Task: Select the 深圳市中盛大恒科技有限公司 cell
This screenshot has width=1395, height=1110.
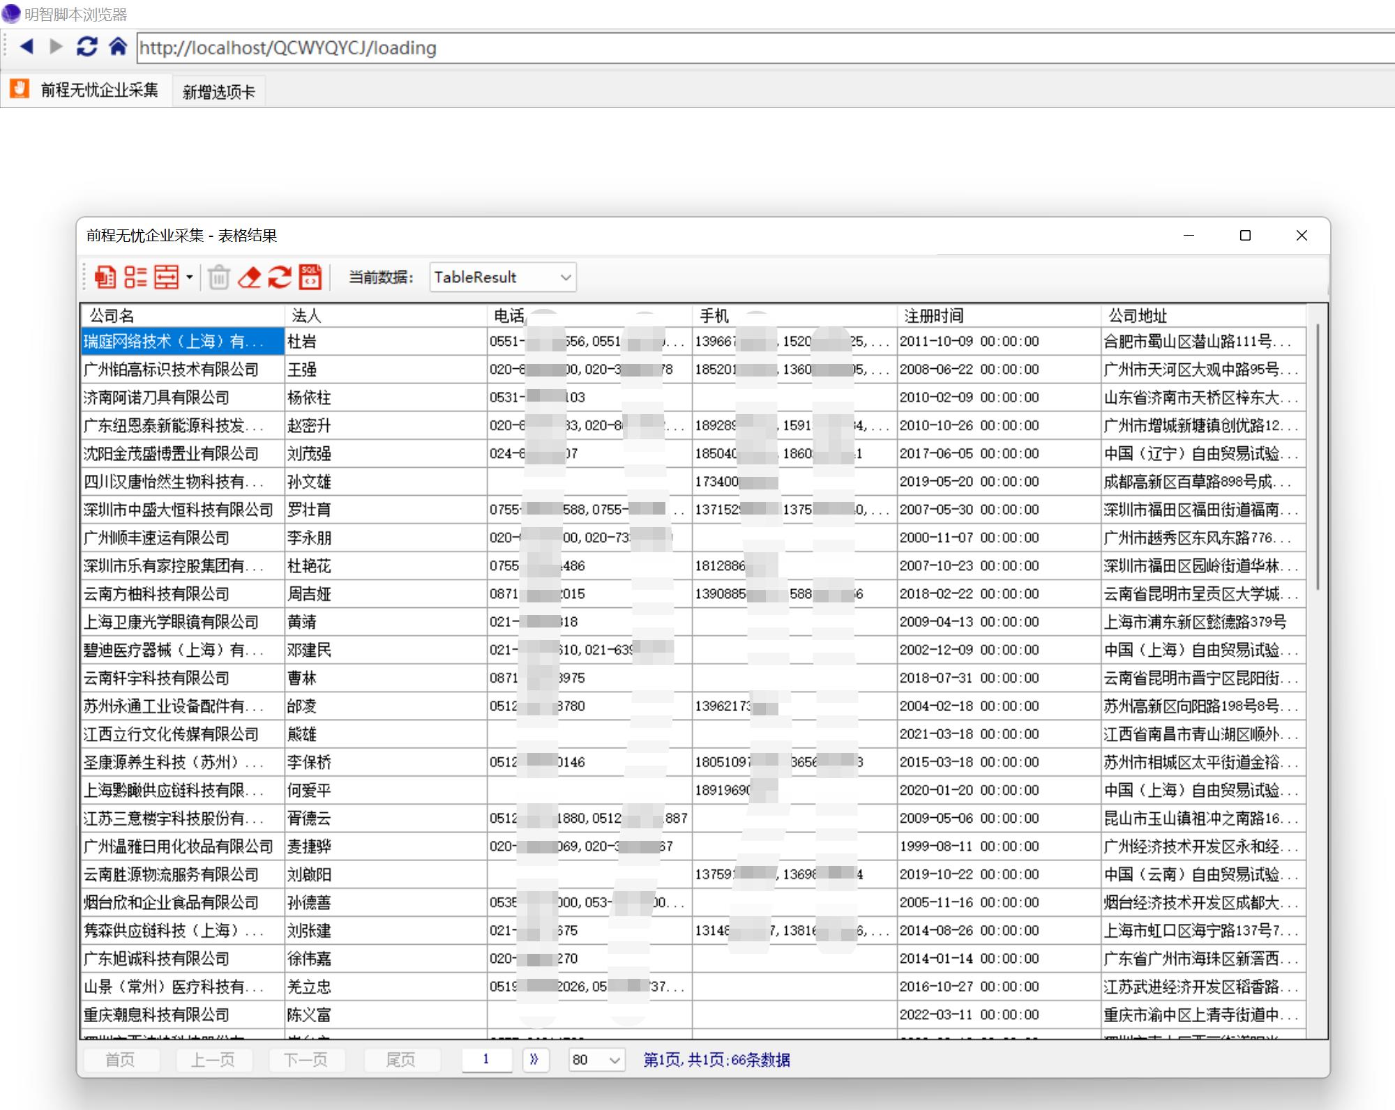Action: pyautogui.click(x=183, y=510)
